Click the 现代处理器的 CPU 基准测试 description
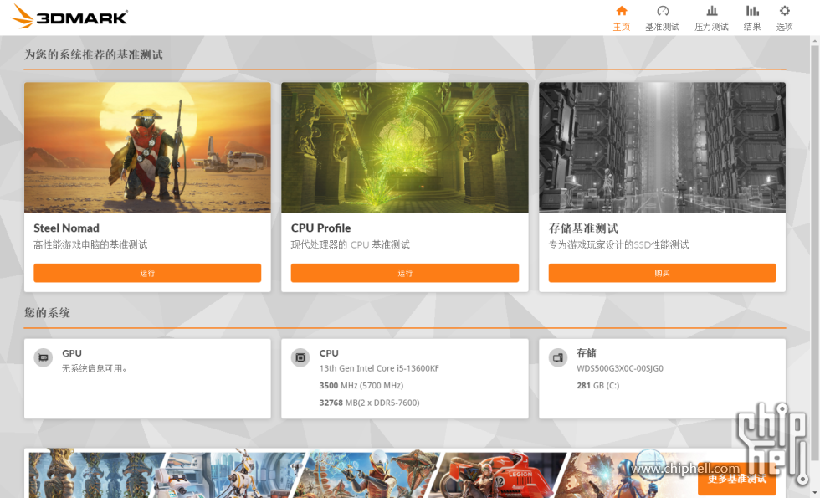The height and width of the screenshot is (498, 820). [x=351, y=244]
